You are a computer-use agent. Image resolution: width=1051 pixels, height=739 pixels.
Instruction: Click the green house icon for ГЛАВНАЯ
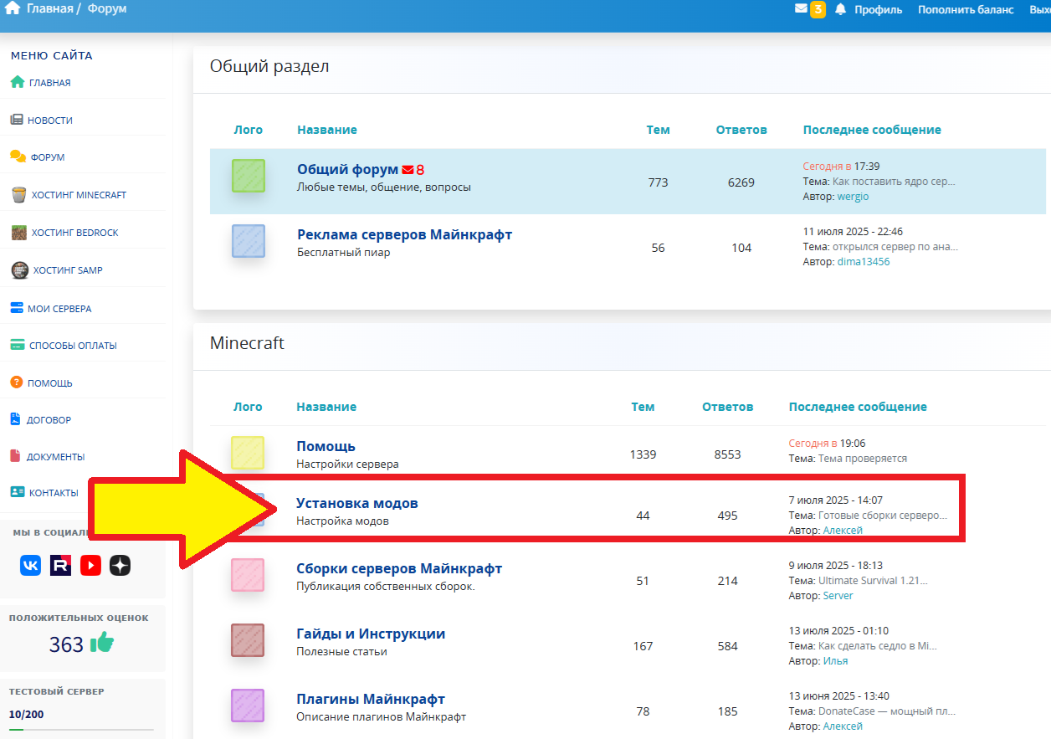18,82
